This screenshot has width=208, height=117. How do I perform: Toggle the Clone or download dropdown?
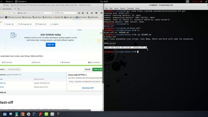coord(97,69)
